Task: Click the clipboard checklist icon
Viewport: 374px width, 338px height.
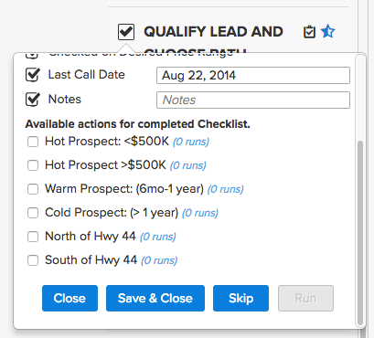Action: click(309, 32)
